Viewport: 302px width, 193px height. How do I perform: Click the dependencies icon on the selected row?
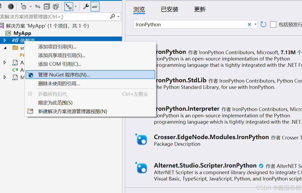pos(15,40)
